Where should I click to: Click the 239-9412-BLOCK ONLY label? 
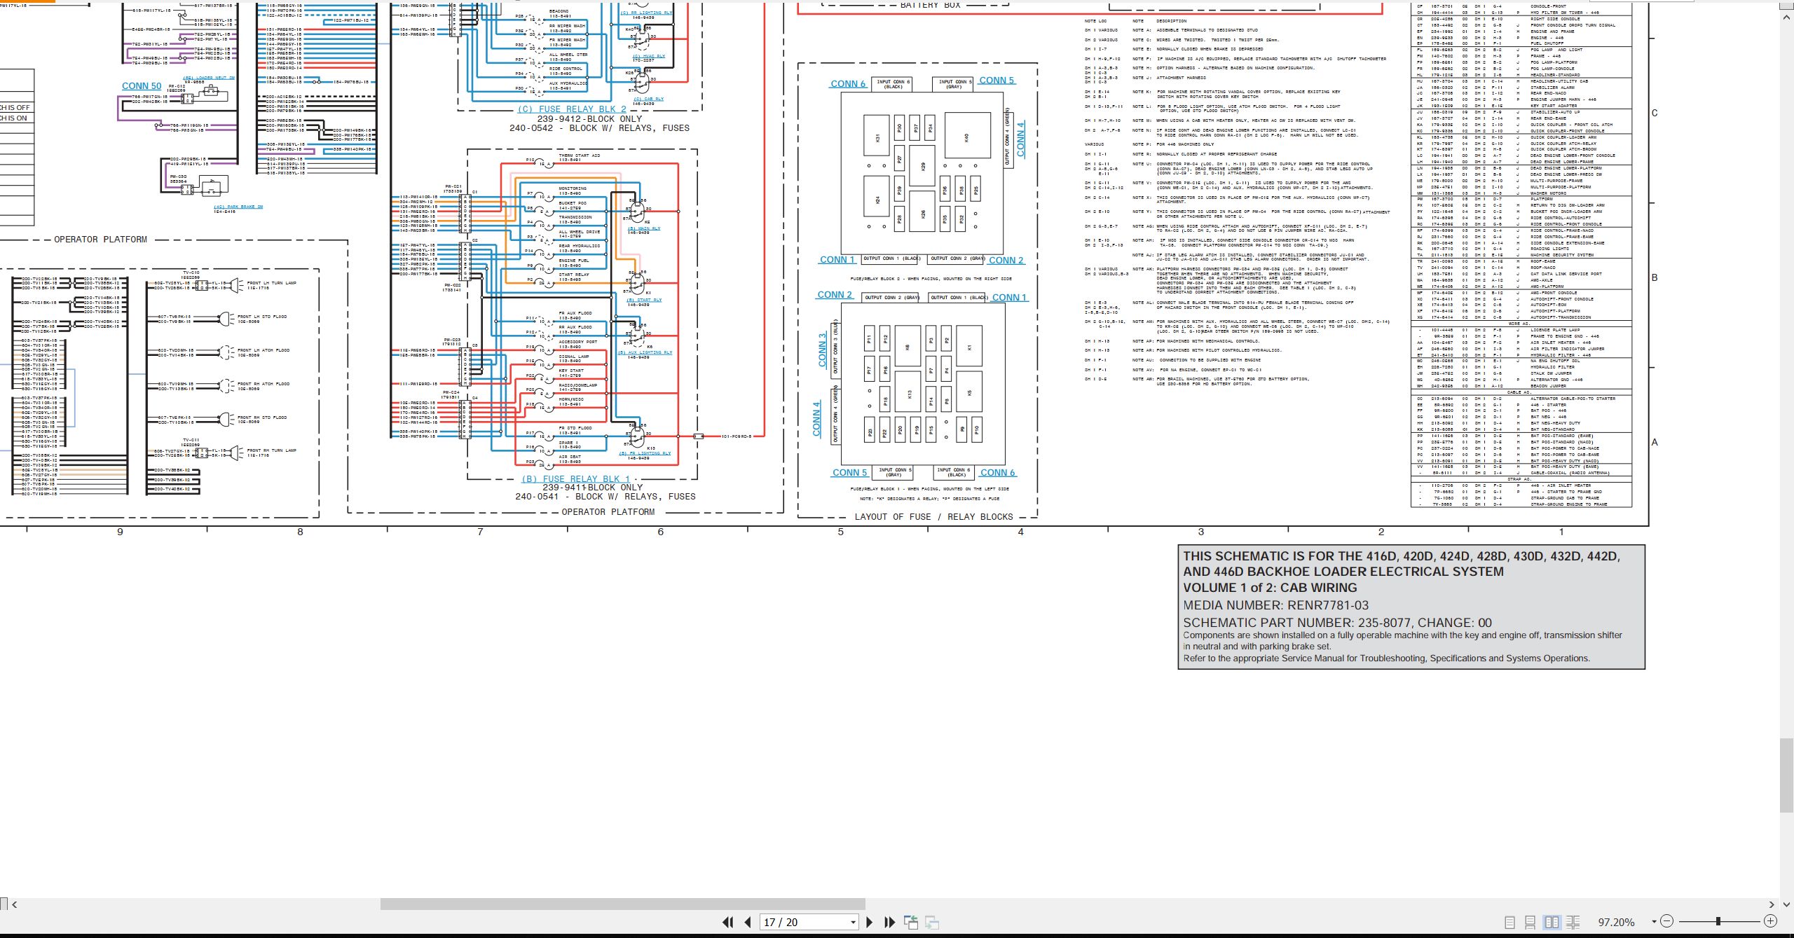[589, 119]
